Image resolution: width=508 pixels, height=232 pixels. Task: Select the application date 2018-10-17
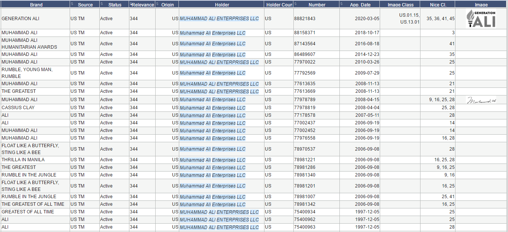[x=367, y=33]
